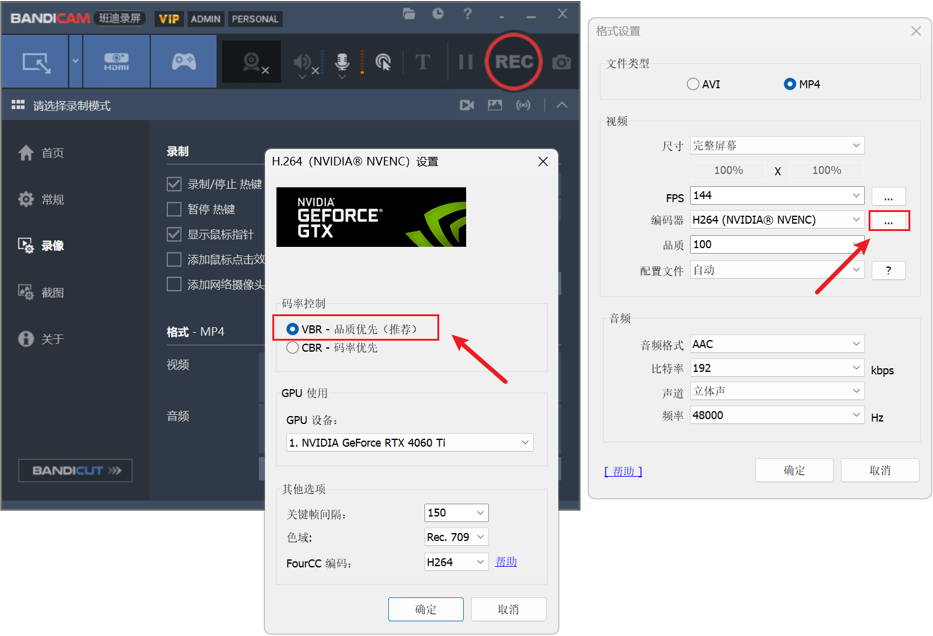Open FourCC 编码 dropdown
The image size is (933, 636).
456,562
